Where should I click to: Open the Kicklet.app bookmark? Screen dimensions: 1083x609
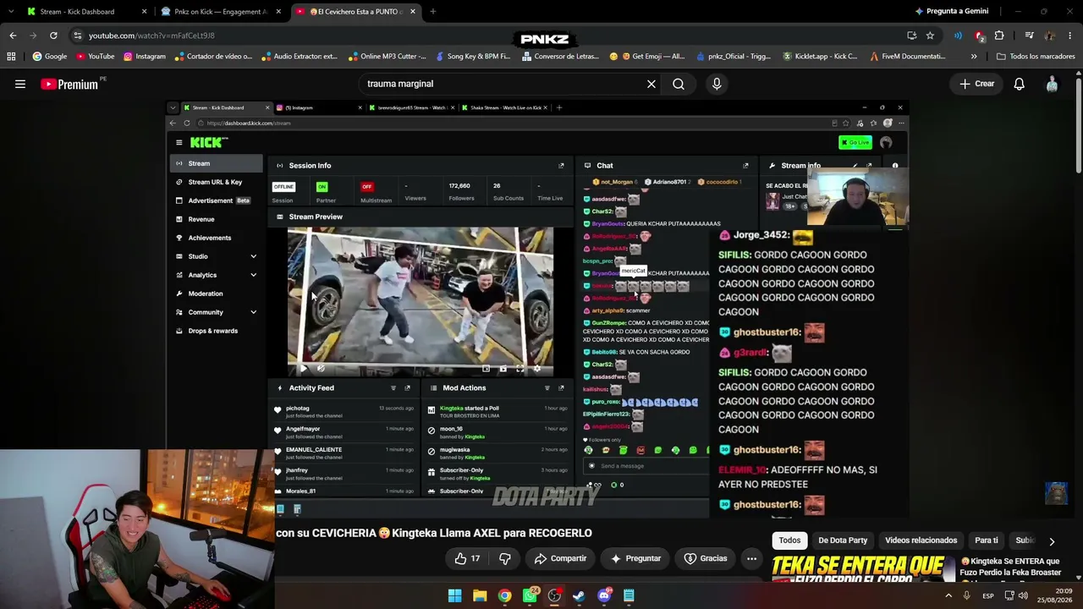tap(820, 57)
